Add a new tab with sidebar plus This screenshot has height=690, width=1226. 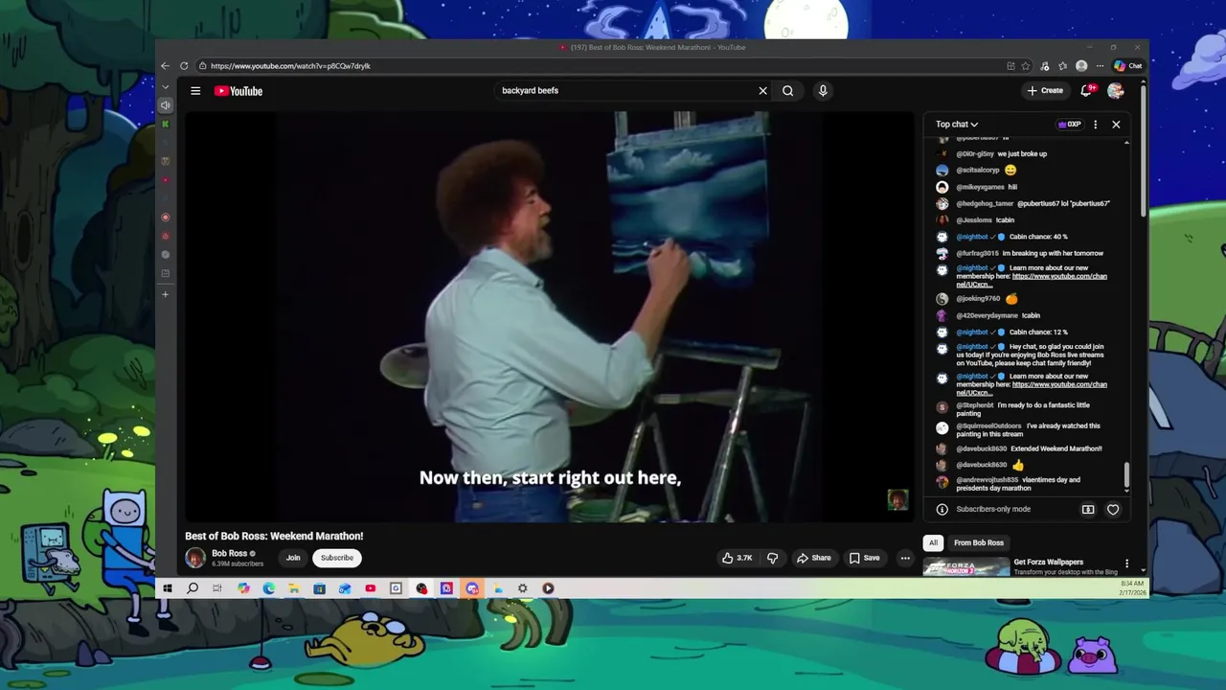pos(166,294)
